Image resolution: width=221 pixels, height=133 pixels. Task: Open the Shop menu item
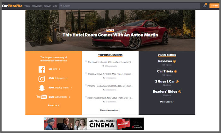click(55, 6)
